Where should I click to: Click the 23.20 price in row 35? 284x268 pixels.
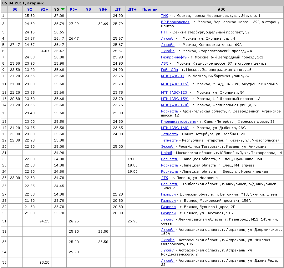click(44, 262)
